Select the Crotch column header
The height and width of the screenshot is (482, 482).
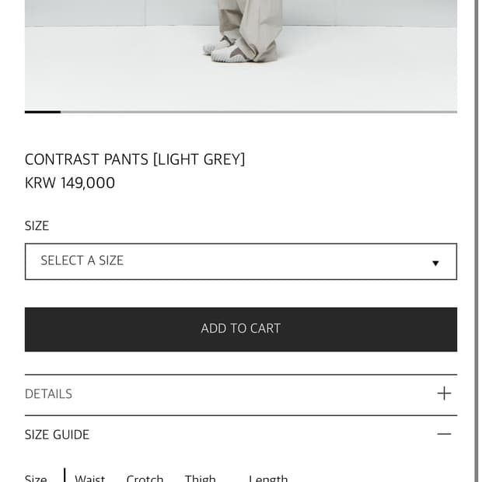click(x=145, y=478)
